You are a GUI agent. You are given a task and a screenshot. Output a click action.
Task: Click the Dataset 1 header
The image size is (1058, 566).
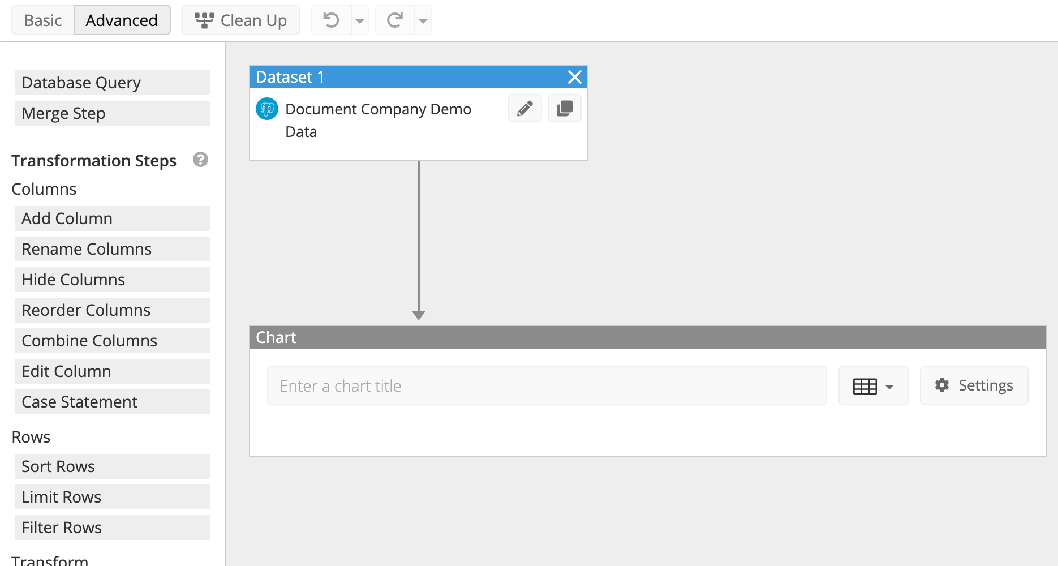click(419, 77)
